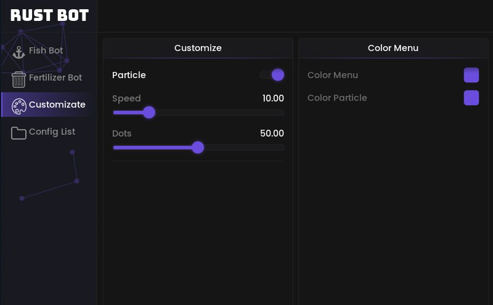Disable the Particle toggle switch

[272, 75]
